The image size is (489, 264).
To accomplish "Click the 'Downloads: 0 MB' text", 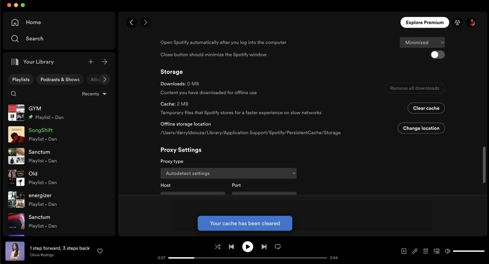I will [180, 84].
